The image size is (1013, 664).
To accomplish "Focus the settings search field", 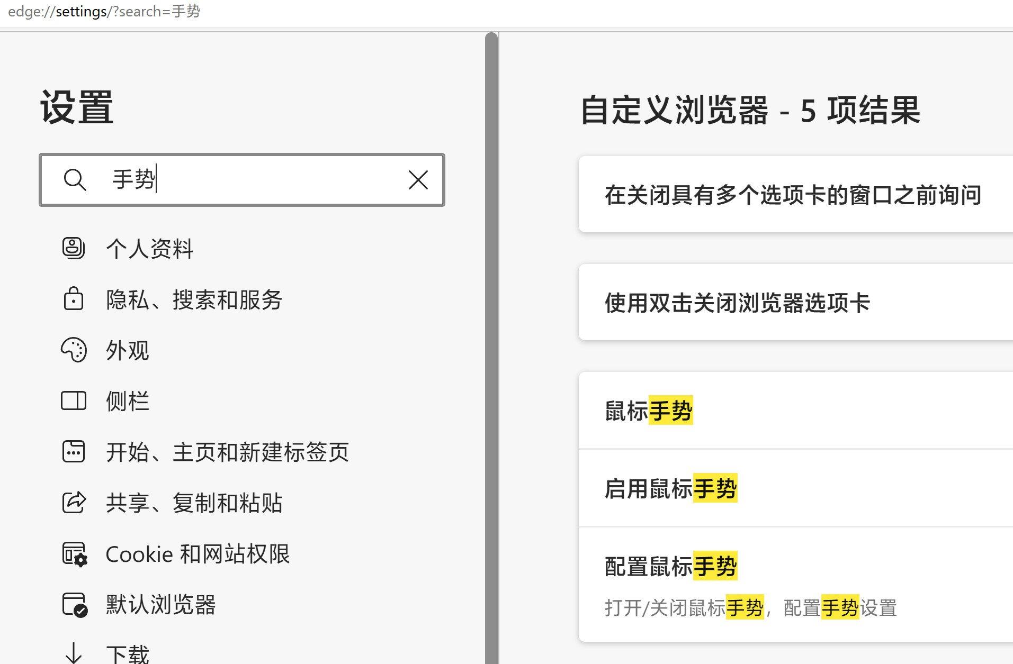I will point(242,180).
